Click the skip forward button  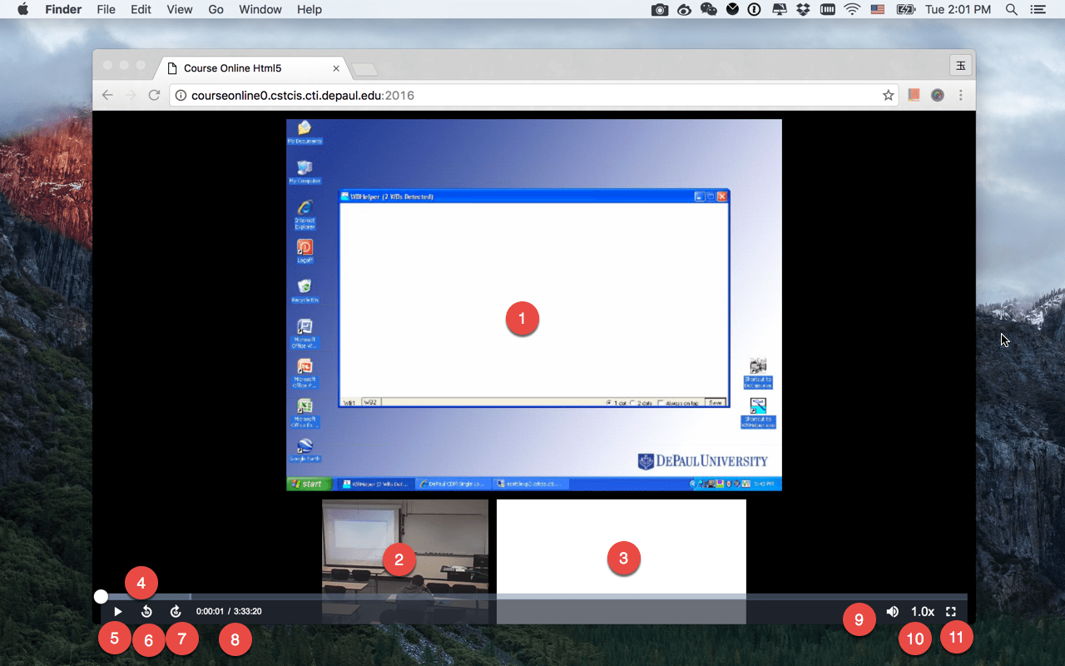(176, 611)
